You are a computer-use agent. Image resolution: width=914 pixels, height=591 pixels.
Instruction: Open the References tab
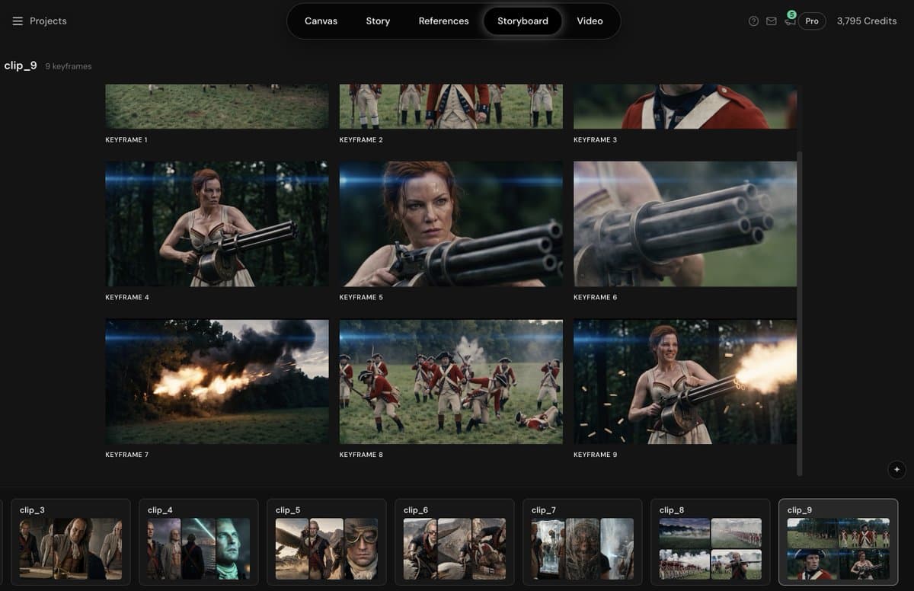pyautogui.click(x=443, y=21)
